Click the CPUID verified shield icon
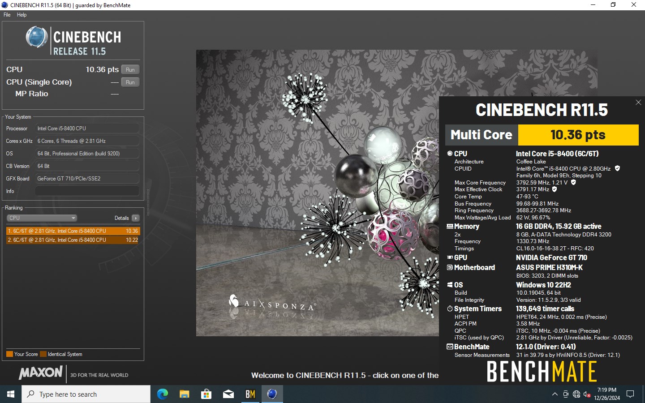 (617, 168)
